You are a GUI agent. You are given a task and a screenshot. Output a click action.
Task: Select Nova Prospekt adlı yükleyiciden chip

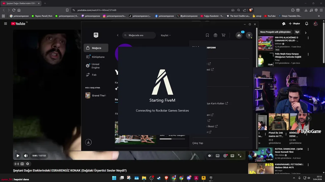[275, 32]
